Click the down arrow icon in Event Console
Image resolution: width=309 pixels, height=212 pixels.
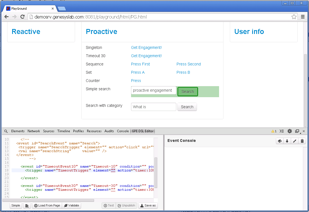coord(287,141)
